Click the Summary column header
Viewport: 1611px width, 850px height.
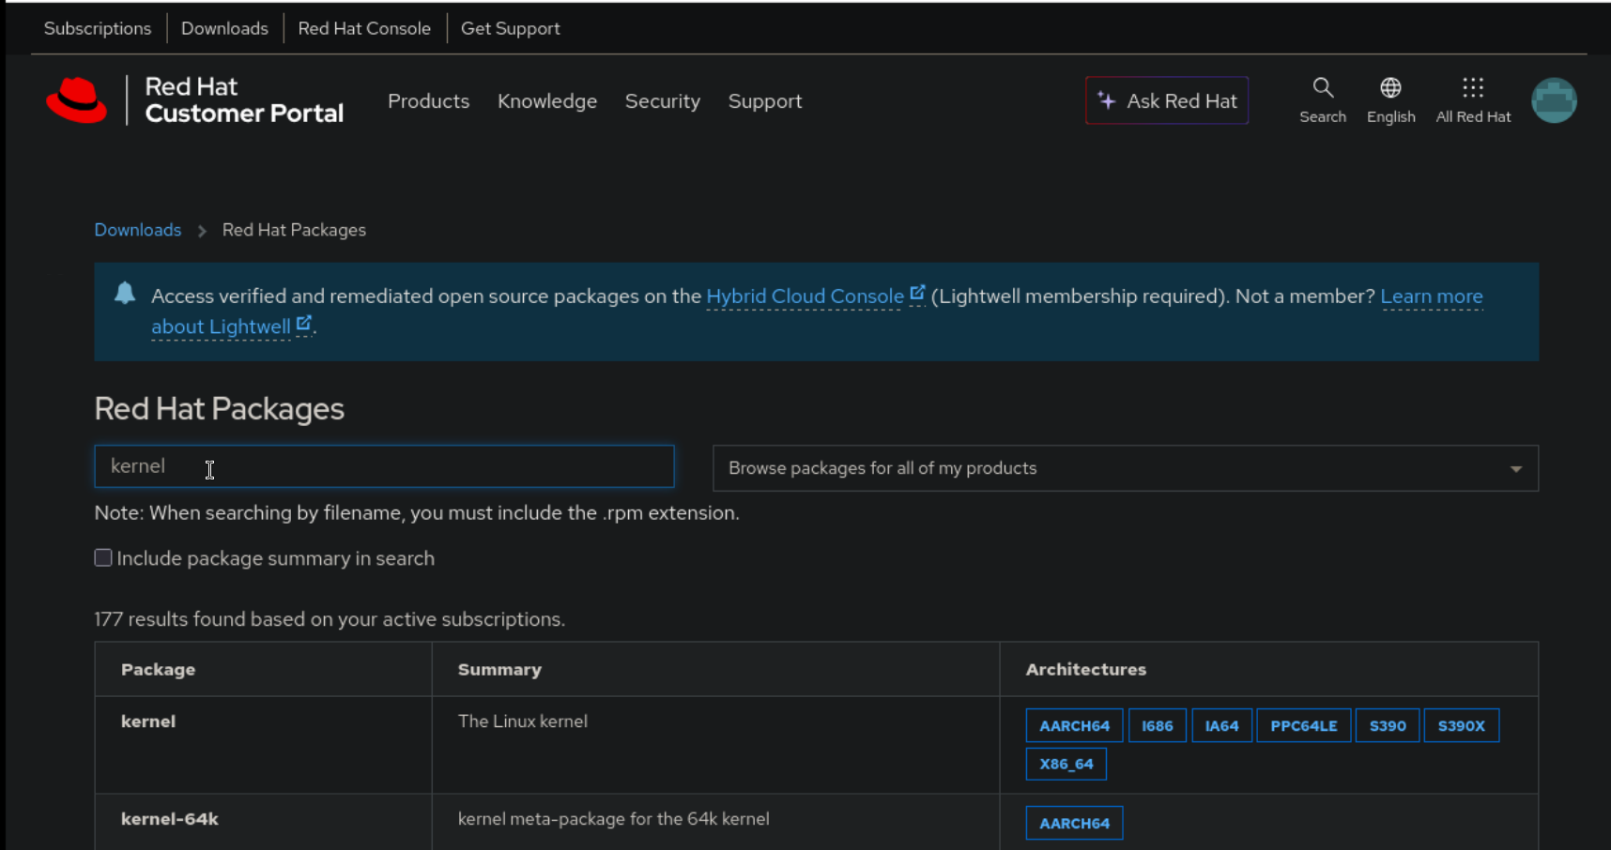(x=499, y=669)
